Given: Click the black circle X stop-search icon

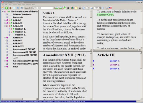Looking at the screenshot, I should (68, 8).
